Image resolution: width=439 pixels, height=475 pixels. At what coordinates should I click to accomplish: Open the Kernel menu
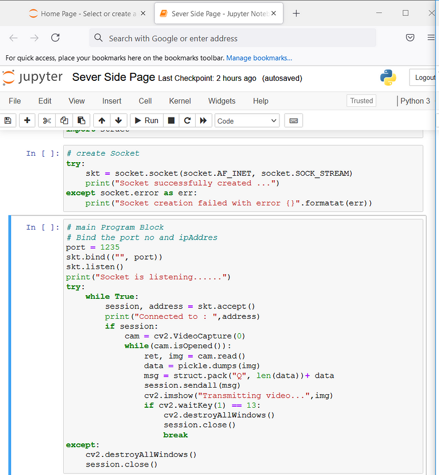pos(180,101)
